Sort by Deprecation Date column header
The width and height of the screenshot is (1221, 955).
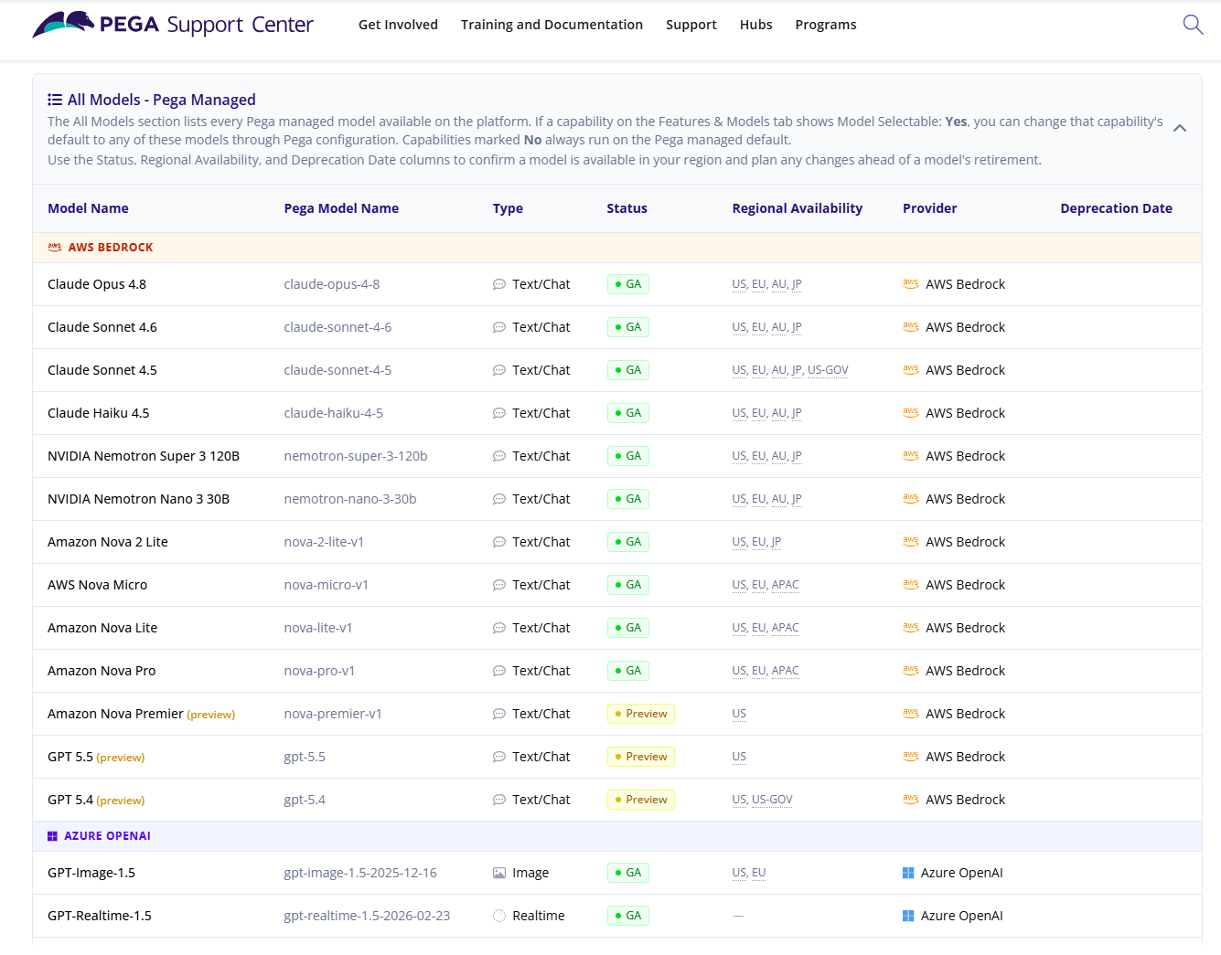(1117, 208)
